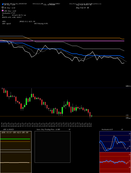The width and height of the screenshot is (131, 173).
Task: Click the 'Intra Day Trading Price & MR' title
Action: [x=48, y=129]
